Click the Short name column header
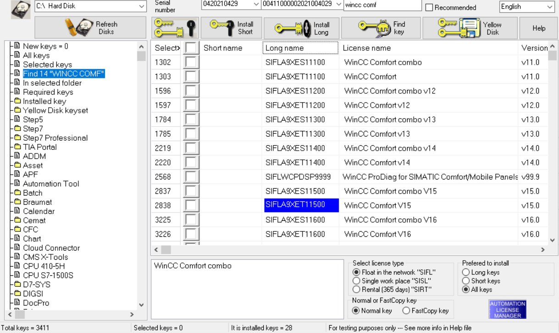 click(231, 48)
